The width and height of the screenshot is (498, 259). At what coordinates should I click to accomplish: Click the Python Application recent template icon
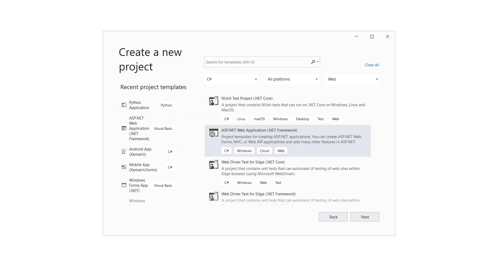pos(124,105)
